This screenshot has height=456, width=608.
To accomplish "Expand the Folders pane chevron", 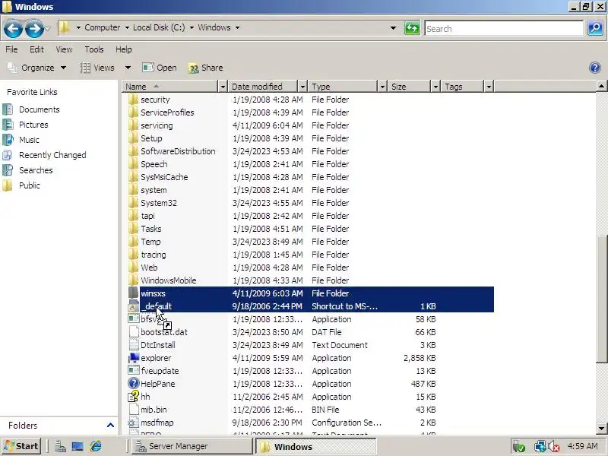I will [110, 426].
